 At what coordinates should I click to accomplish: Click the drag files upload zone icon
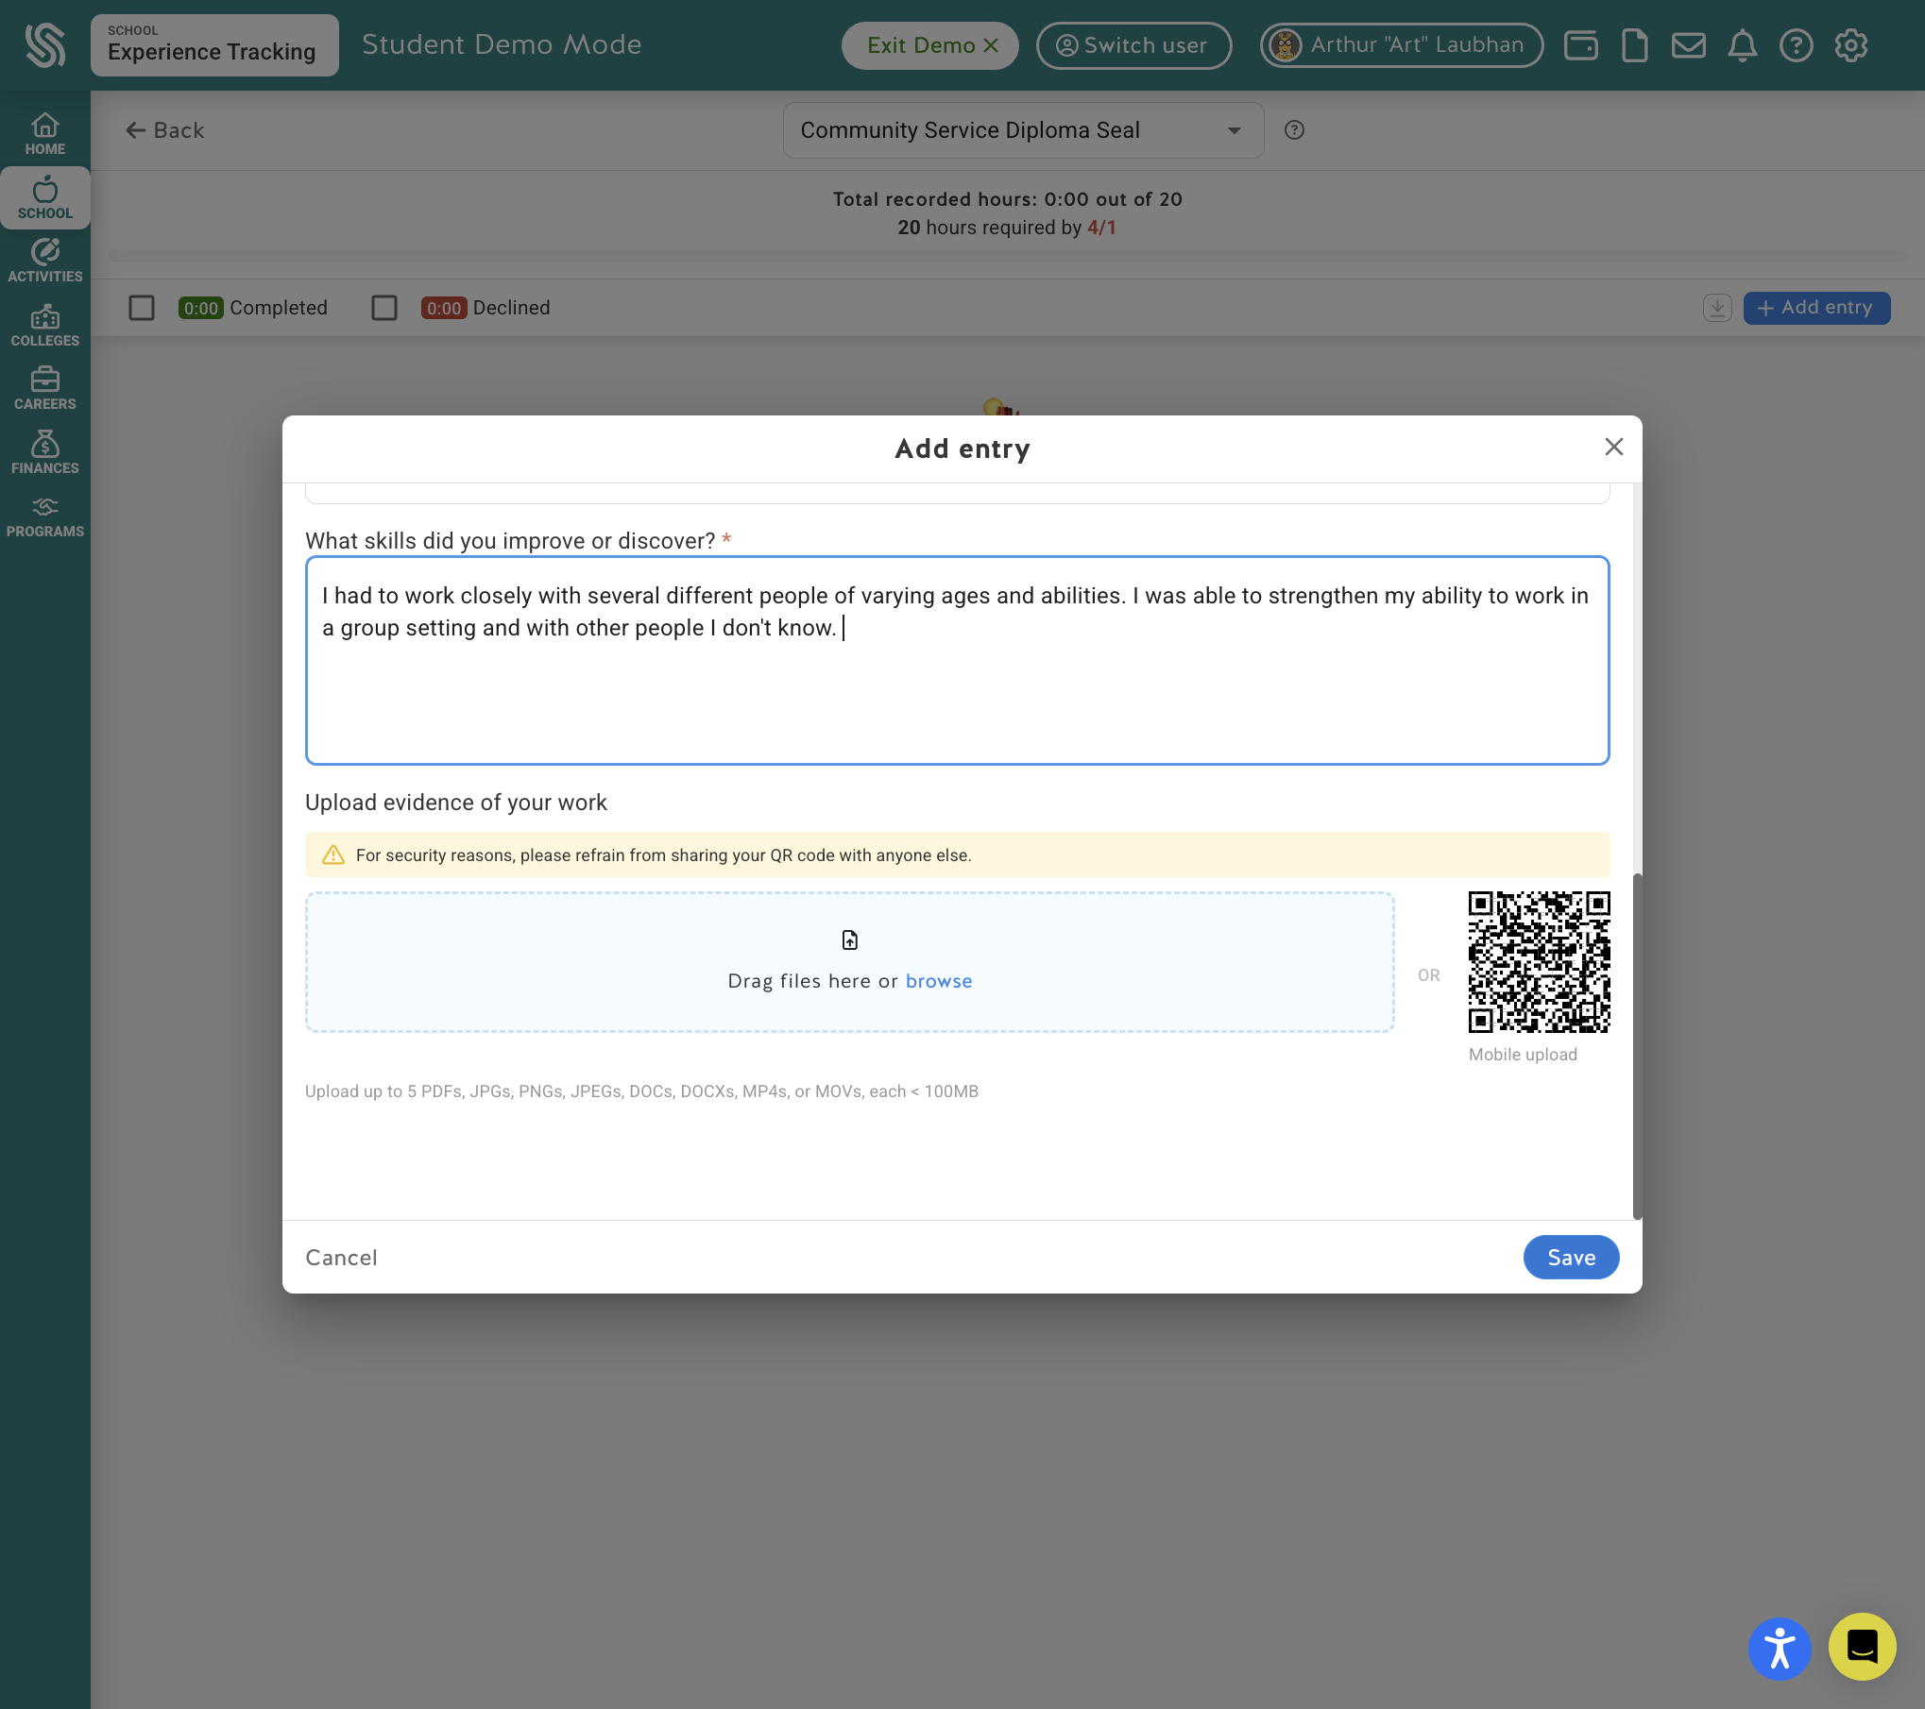(x=850, y=940)
